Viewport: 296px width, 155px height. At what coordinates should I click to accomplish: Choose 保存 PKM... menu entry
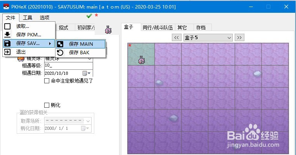[29, 35]
